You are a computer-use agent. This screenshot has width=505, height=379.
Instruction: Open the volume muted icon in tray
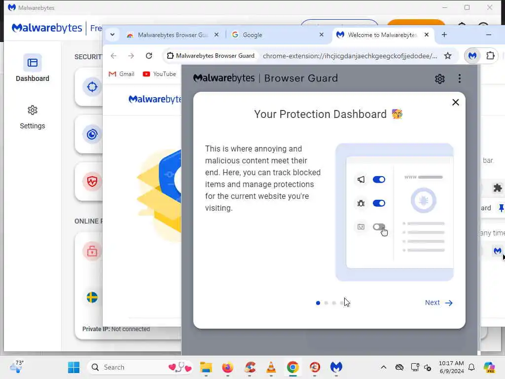428,367
